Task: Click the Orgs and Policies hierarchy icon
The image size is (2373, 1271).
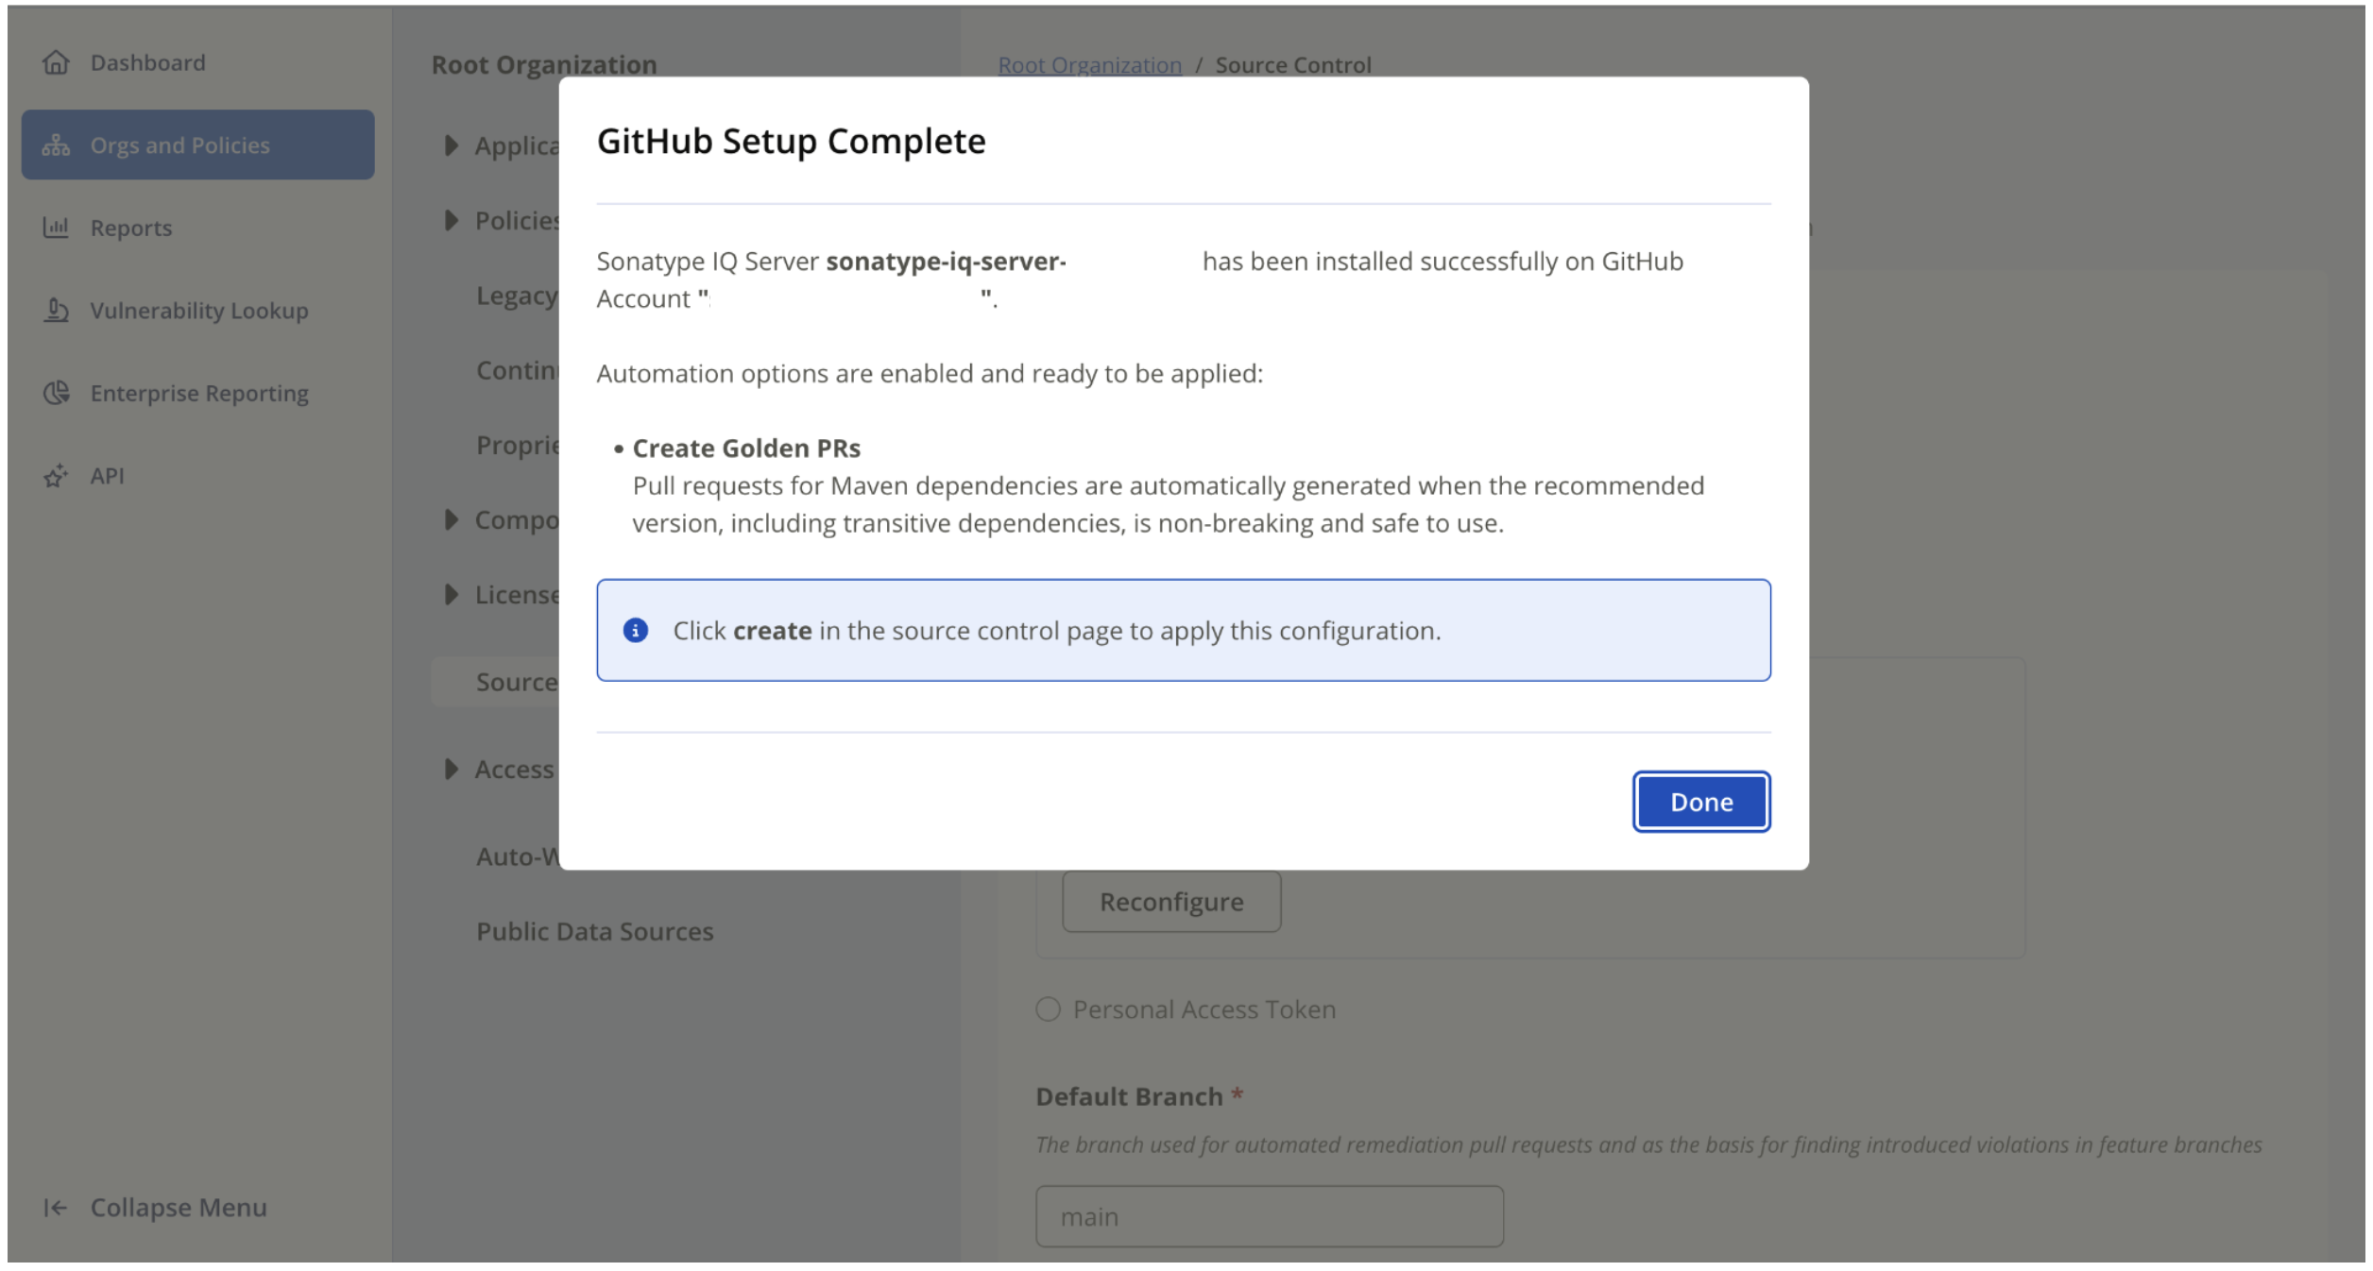Action: pyautogui.click(x=56, y=145)
